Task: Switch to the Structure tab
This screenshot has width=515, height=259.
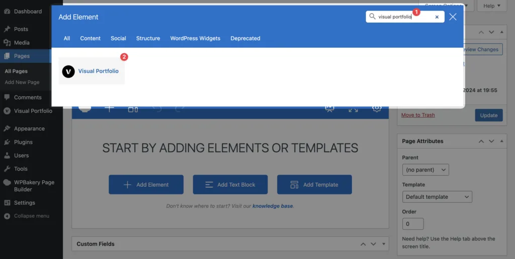Action: pos(148,38)
